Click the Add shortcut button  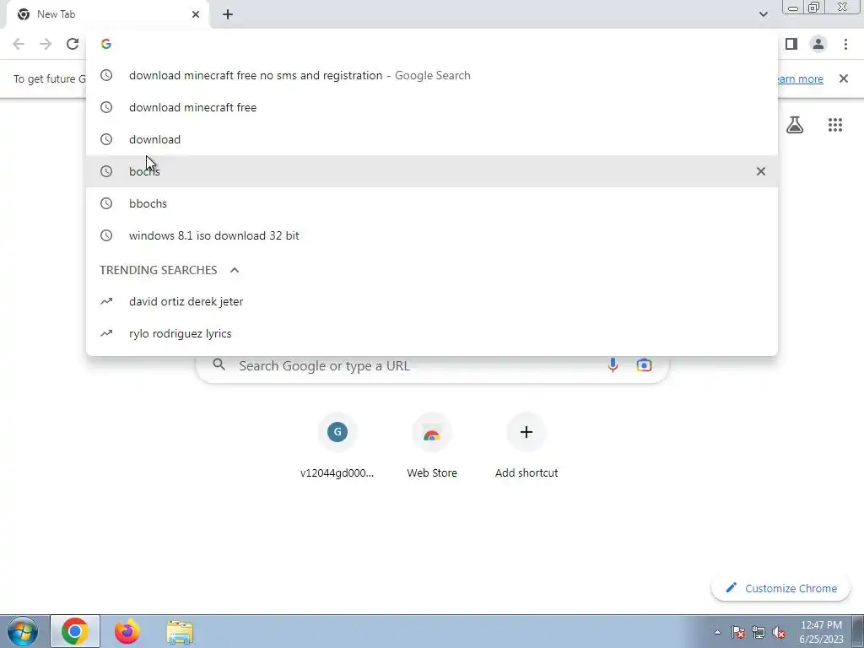pyautogui.click(x=526, y=446)
